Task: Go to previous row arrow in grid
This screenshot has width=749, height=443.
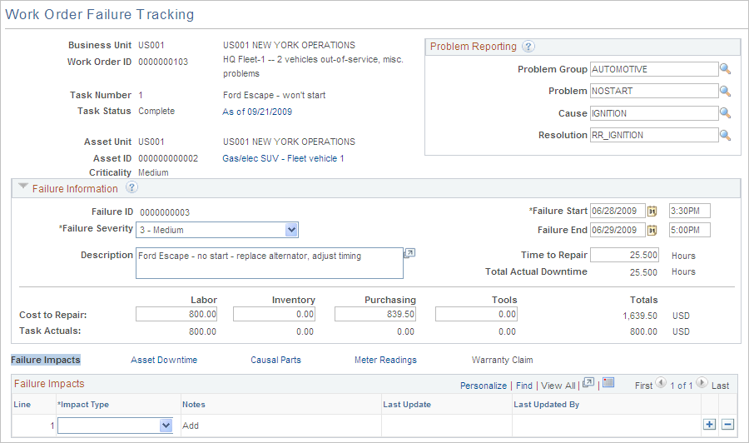Action: [661, 382]
